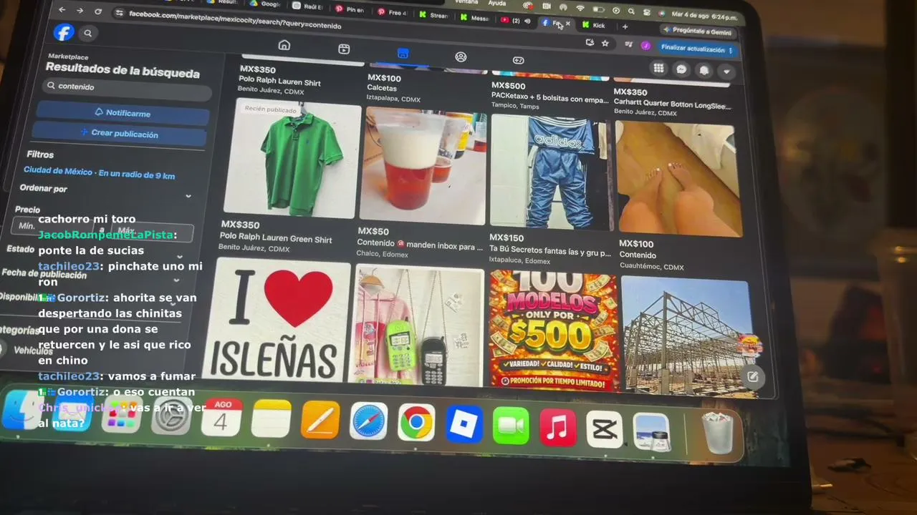The image size is (917, 515).
Task: Open Preview from the Dock
Action: click(651, 432)
